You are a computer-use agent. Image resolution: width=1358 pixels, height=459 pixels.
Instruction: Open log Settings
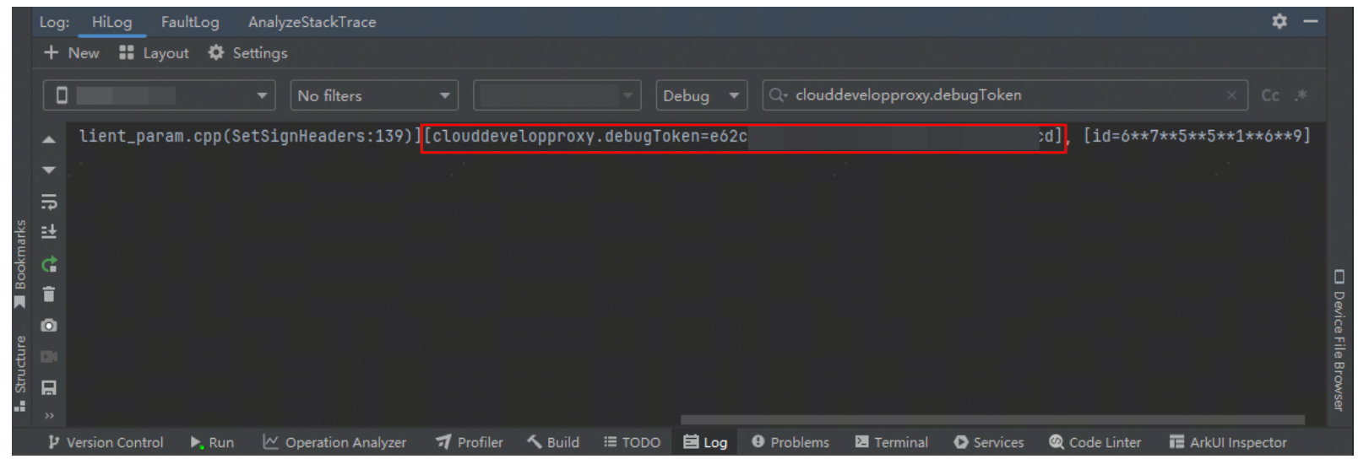click(247, 52)
